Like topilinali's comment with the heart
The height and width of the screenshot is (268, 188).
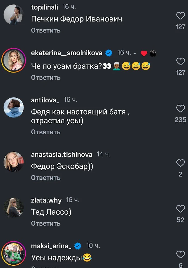(x=181, y=16)
